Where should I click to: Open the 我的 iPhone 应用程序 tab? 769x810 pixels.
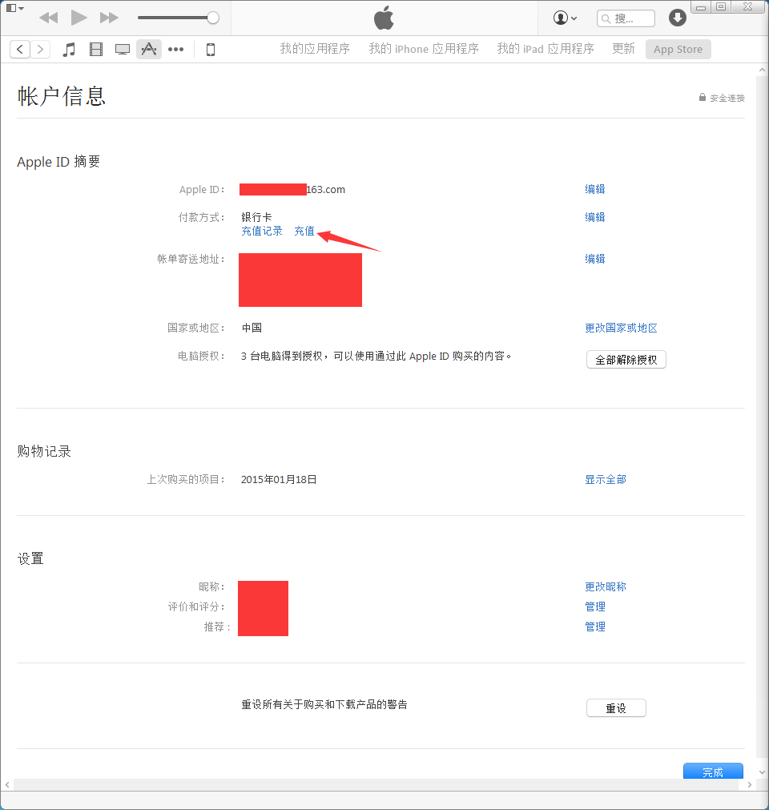tap(424, 49)
